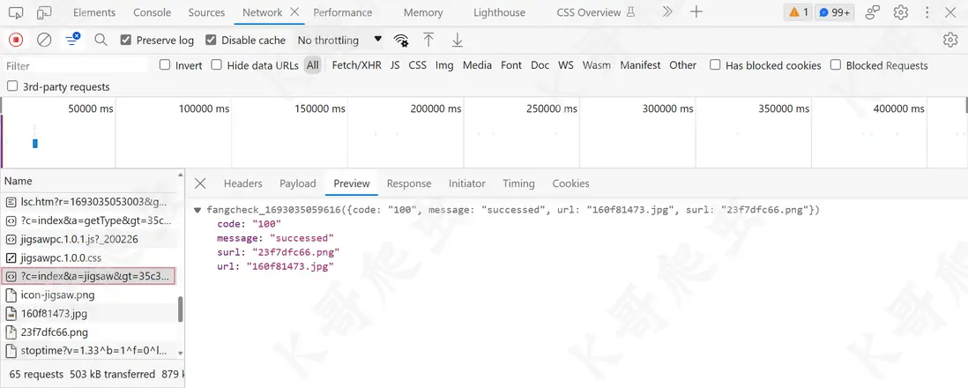Export HAR file with download arrow
968x388 pixels.
coord(457,41)
